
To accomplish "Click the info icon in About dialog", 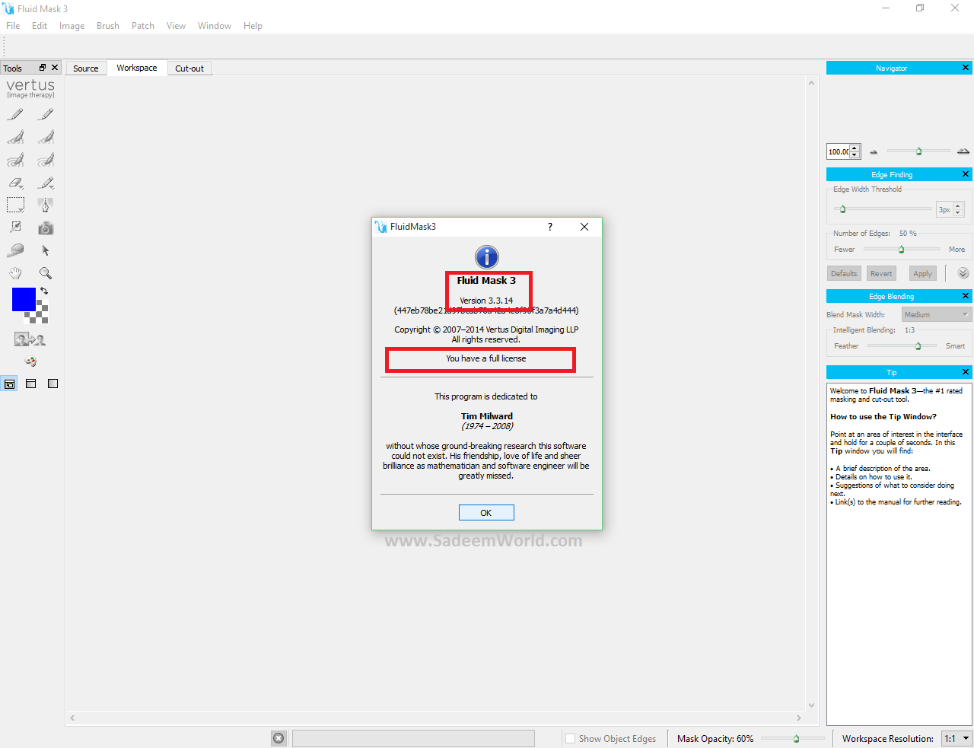I will click(x=487, y=257).
